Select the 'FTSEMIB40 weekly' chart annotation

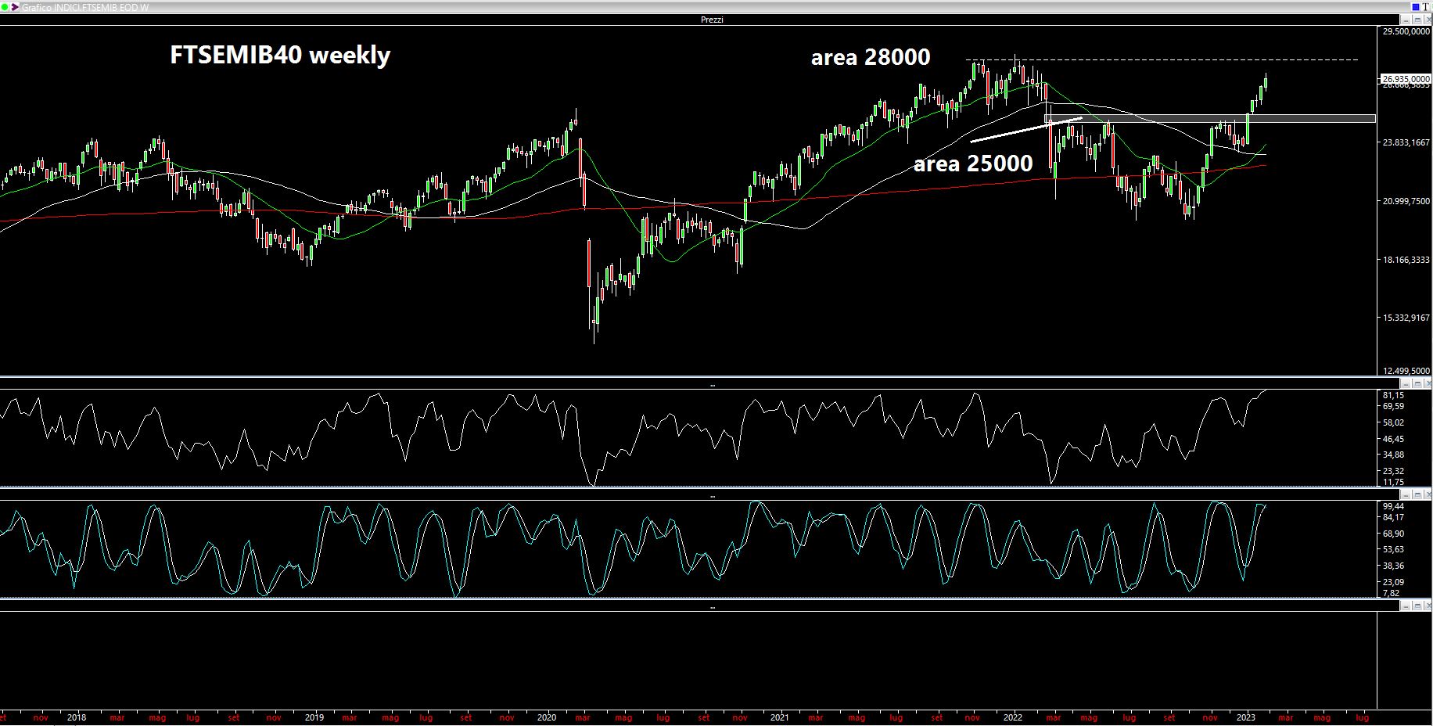tap(280, 56)
